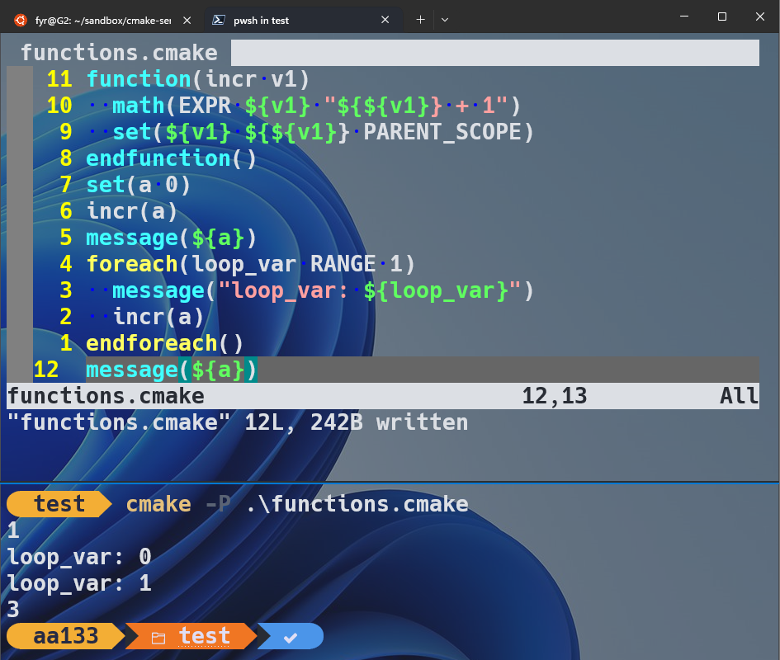Screen dimensions: 780x660
Task: Click the 'message("loop_var: ${loop_var}")' line
Action: coord(323,290)
